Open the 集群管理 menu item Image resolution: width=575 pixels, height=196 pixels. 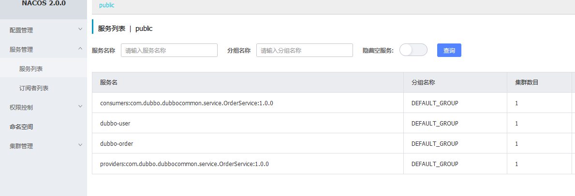[44, 146]
